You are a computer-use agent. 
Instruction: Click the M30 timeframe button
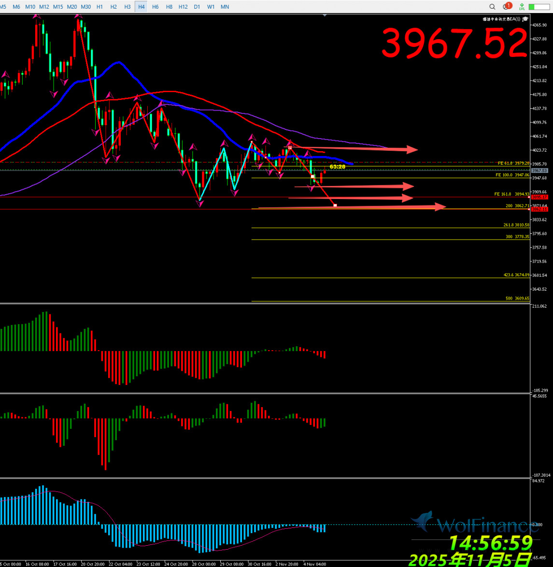(85, 7)
